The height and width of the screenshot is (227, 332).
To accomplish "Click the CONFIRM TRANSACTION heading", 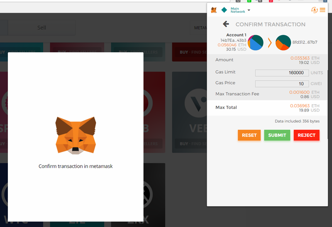I will [271, 24].
